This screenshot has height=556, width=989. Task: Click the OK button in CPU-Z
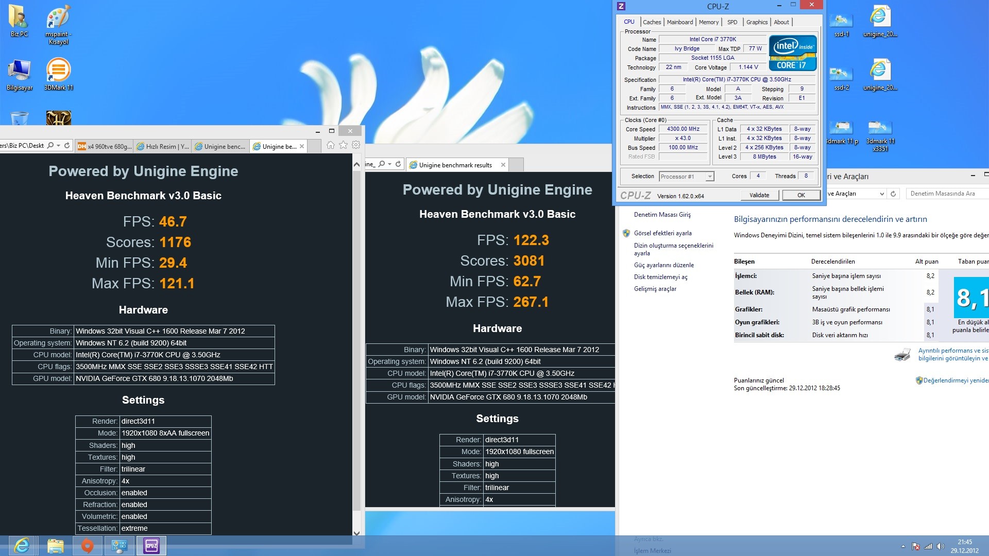(801, 195)
